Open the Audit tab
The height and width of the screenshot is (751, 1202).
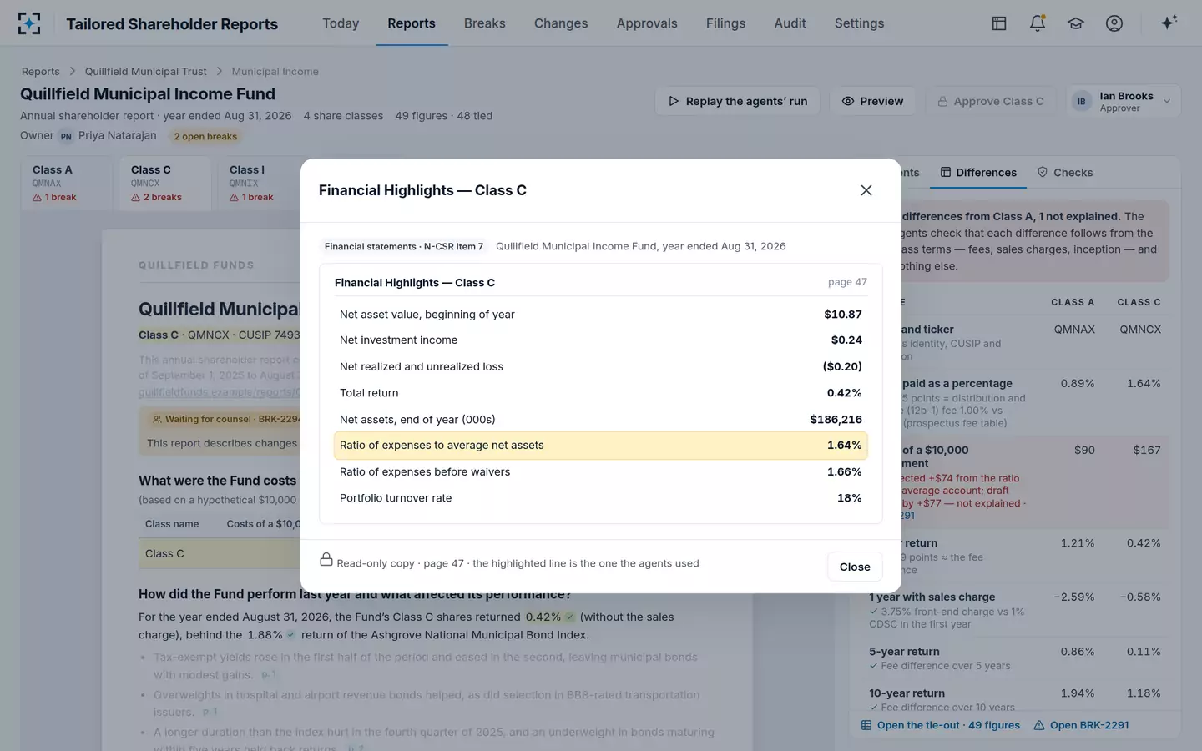click(790, 23)
